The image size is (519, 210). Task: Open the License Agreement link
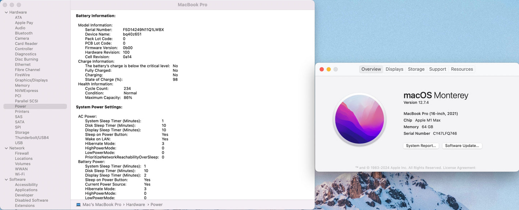(459, 168)
